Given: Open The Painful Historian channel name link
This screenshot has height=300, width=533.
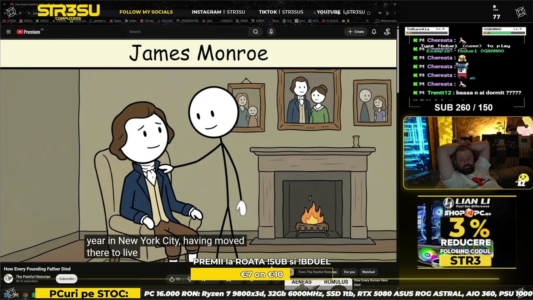Looking at the screenshot, I should tap(33, 277).
